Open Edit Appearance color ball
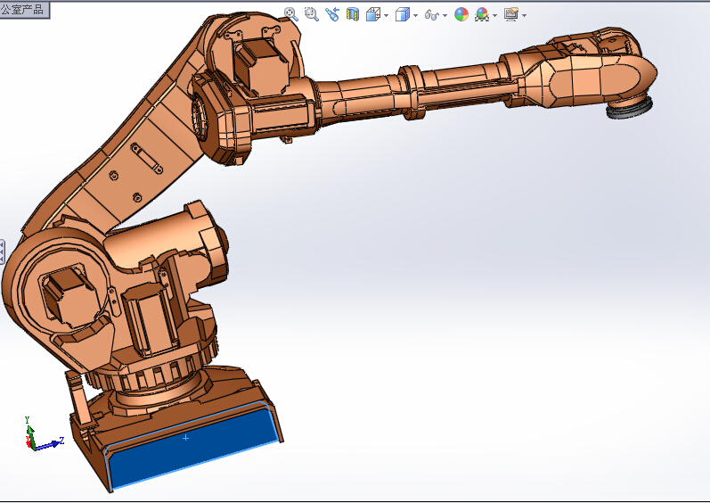Viewport: 710px width, 503px height. click(461, 14)
